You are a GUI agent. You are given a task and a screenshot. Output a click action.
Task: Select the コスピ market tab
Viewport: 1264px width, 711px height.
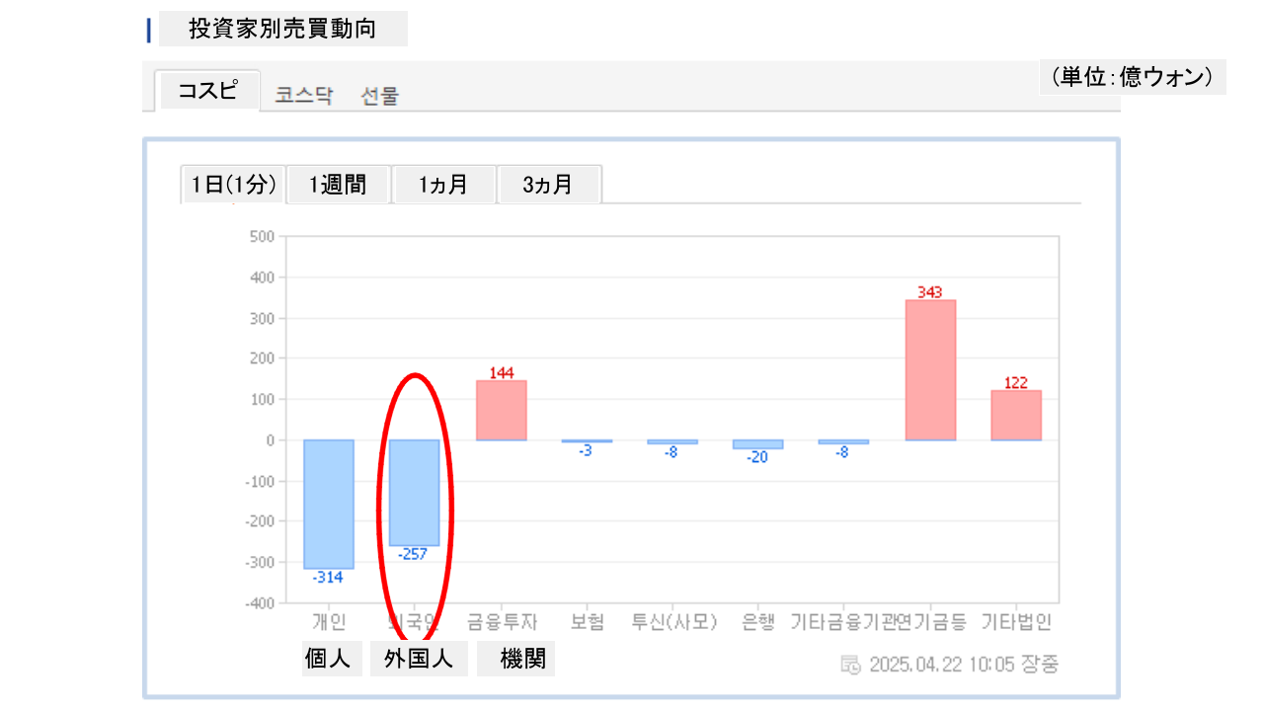pos(207,91)
